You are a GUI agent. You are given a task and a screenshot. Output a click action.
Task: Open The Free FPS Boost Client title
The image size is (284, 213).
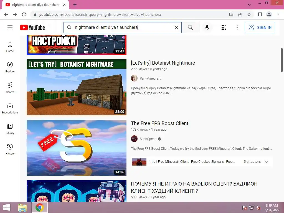pyautogui.click(x=159, y=123)
